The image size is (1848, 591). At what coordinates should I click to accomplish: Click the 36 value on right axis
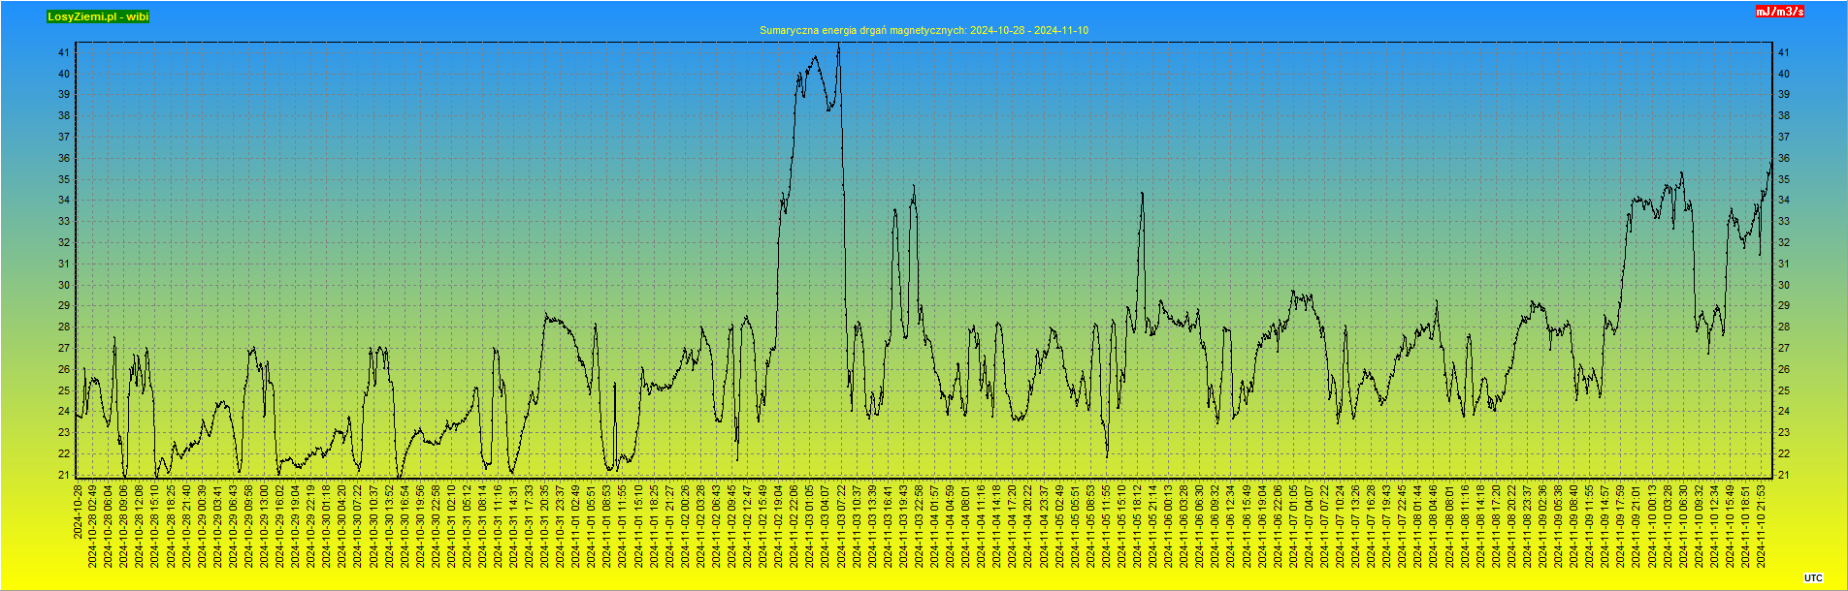(1783, 158)
